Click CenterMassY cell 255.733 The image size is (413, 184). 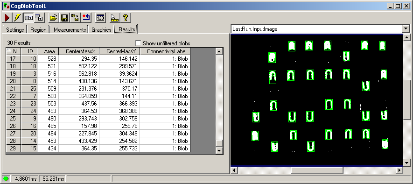click(119, 149)
